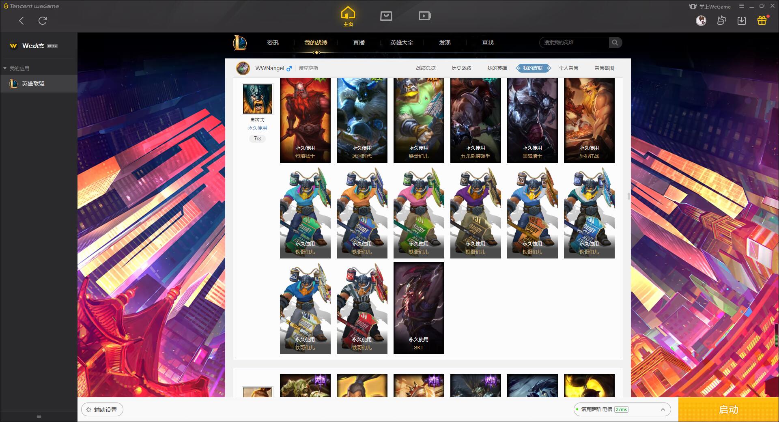Open the 黑暗骑士 skin card

pyautogui.click(x=532, y=120)
